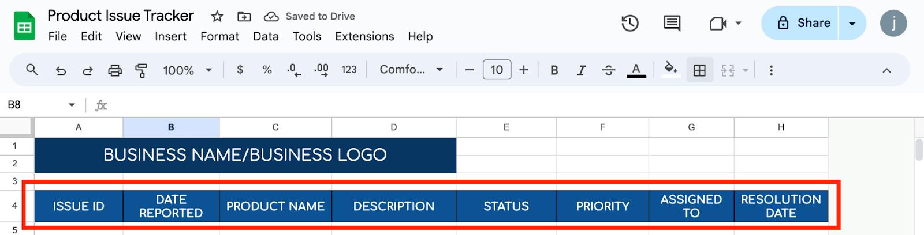
Task: Toggle strikethrough formatting
Action: click(x=608, y=70)
